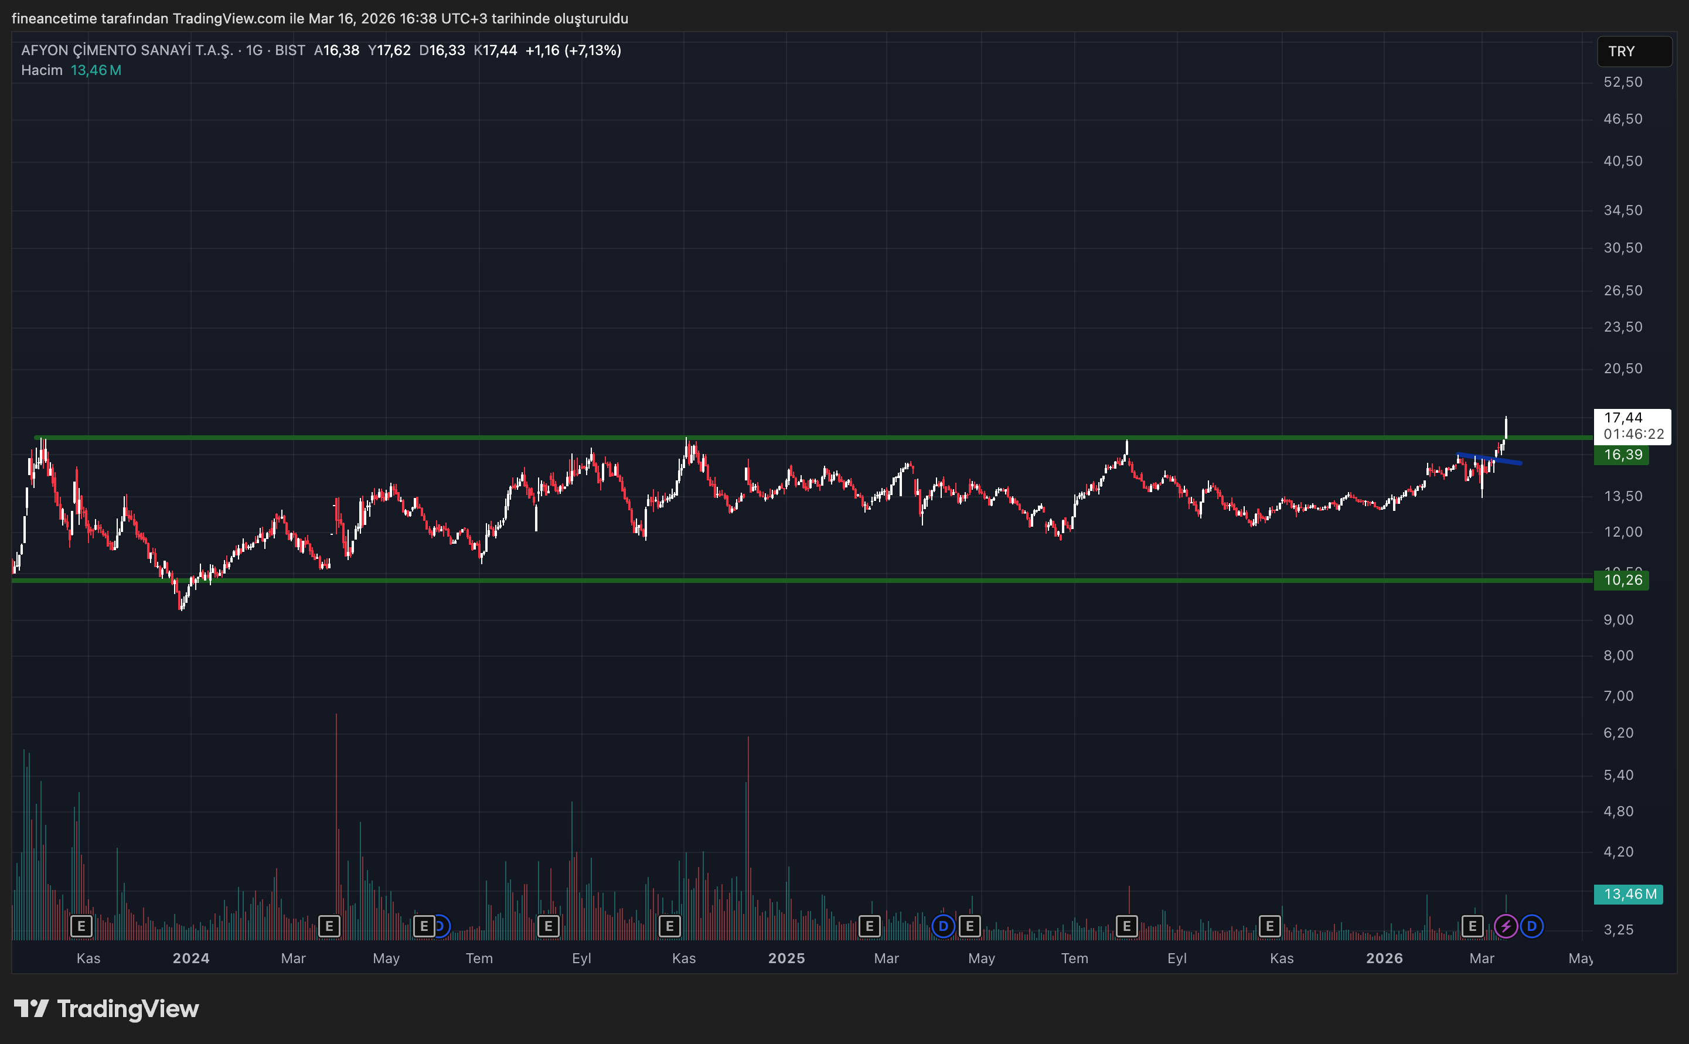Click the purple lightning event marker

[x=1506, y=926]
